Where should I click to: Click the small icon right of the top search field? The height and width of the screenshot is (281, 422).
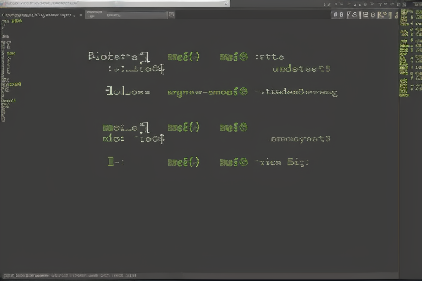[171, 15]
